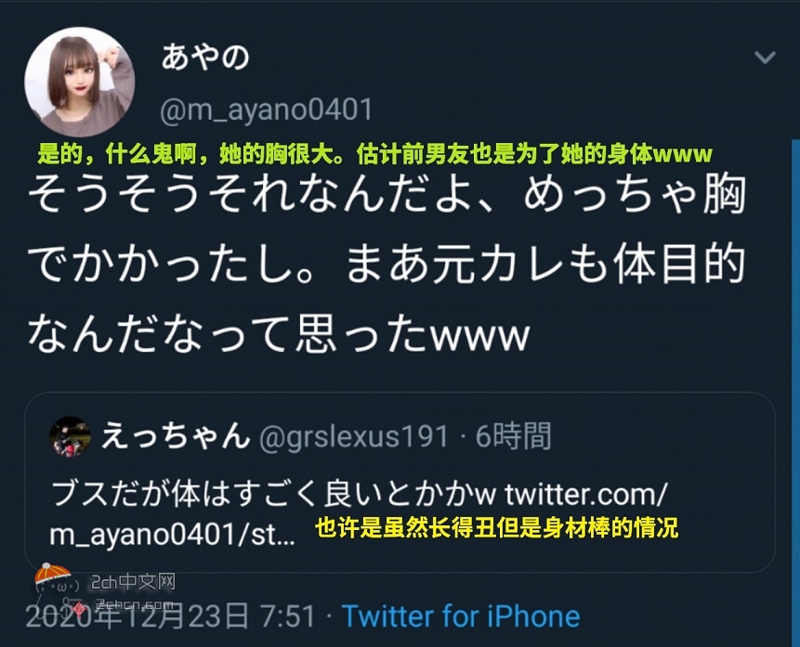
Task: Click the green Chinese translation caption
Action: (375, 153)
